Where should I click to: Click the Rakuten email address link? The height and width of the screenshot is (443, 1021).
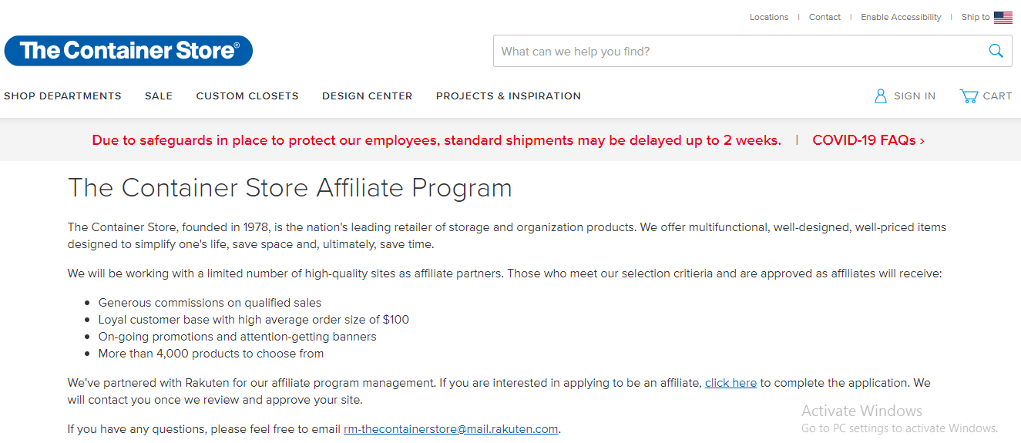451,429
